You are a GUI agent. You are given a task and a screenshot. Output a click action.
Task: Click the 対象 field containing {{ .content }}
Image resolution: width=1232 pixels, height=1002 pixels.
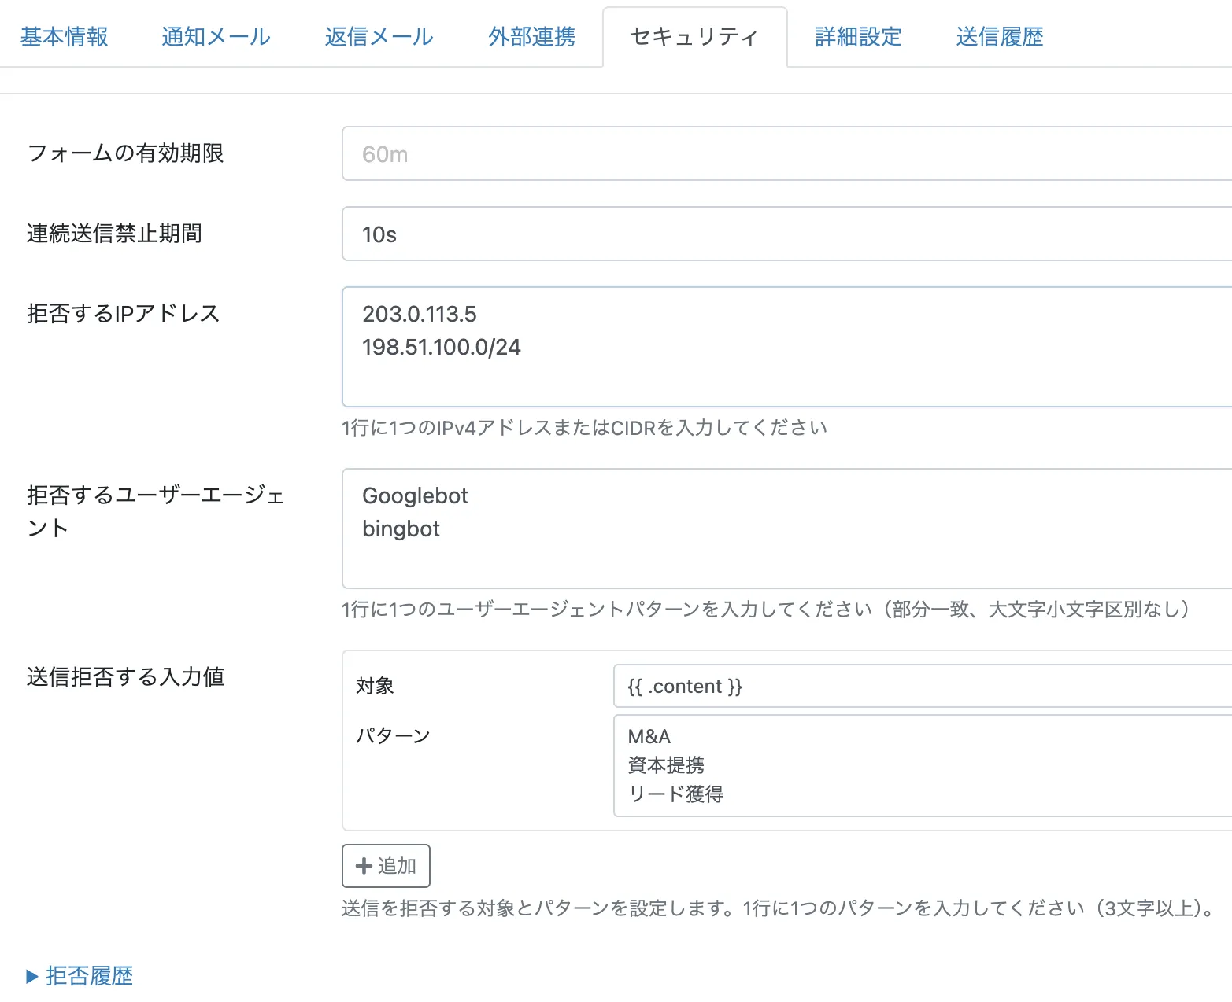[x=921, y=687]
